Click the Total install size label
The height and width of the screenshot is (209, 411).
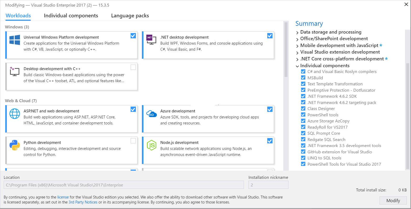tap(371, 190)
